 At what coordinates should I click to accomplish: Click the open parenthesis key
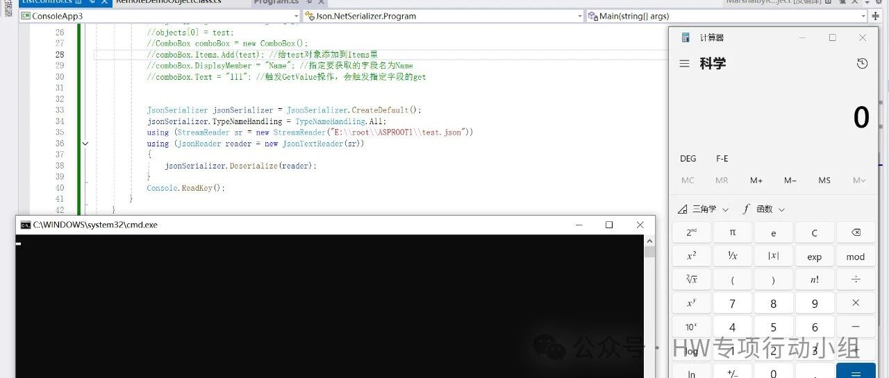[732, 280]
